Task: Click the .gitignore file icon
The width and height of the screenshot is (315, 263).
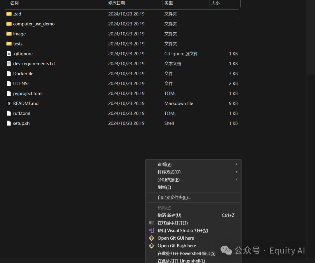Action: tap(9, 54)
